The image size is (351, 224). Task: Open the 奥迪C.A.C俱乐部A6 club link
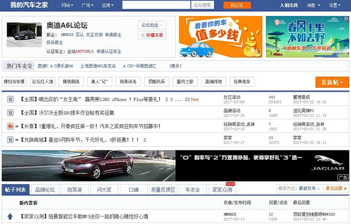(x=56, y=66)
